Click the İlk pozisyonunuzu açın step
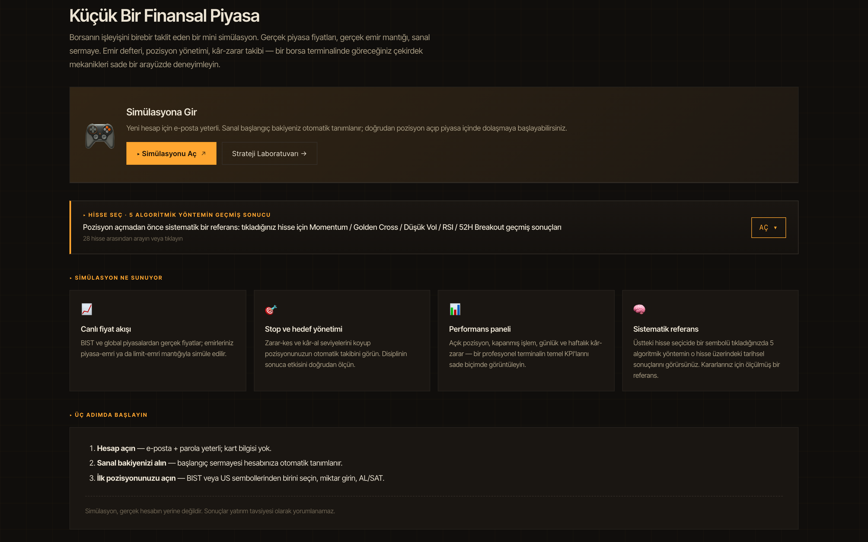Screen dimensions: 868x542 [237, 478]
